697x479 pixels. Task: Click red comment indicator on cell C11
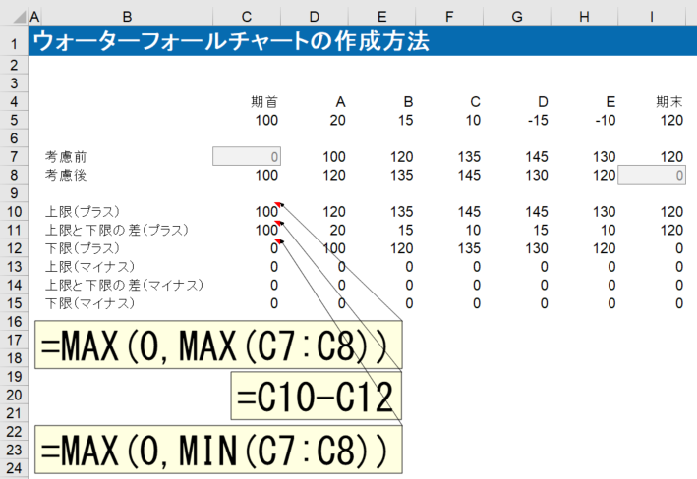click(x=280, y=225)
